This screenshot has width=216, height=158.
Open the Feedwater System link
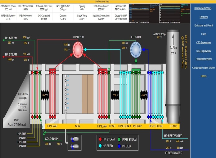[204, 59]
